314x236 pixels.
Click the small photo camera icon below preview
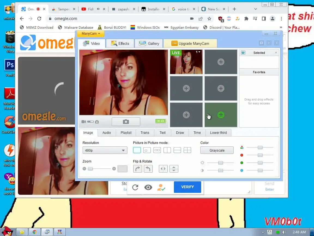pos(97,122)
